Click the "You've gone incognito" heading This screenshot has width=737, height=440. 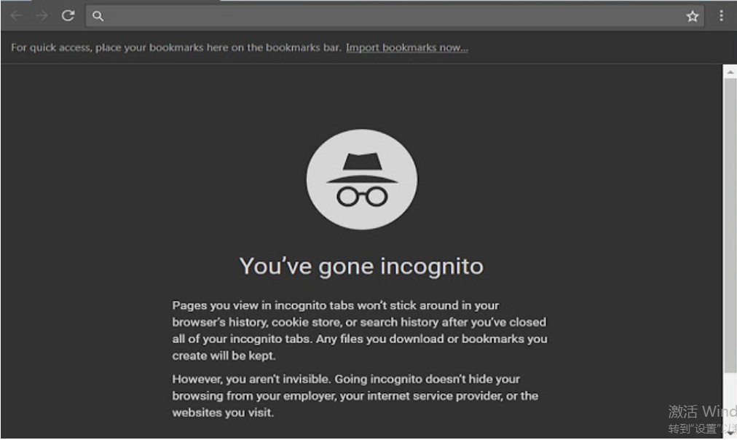(361, 266)
